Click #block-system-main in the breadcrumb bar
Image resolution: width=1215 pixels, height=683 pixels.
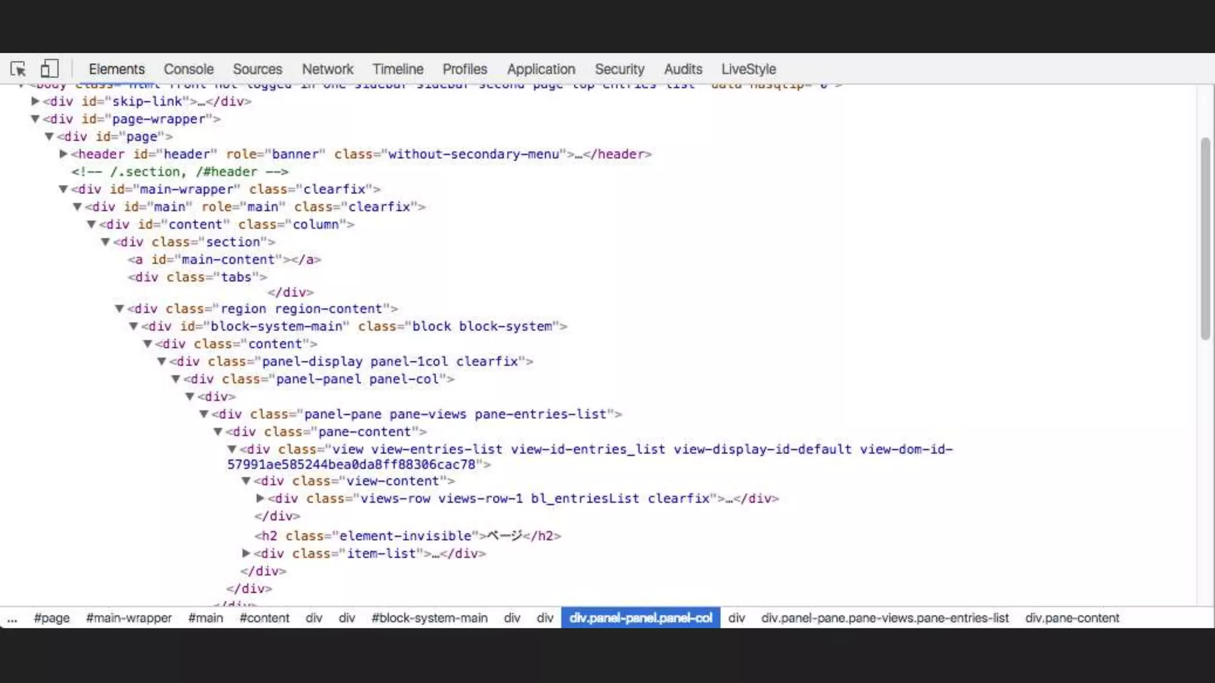tap(429, 618)
